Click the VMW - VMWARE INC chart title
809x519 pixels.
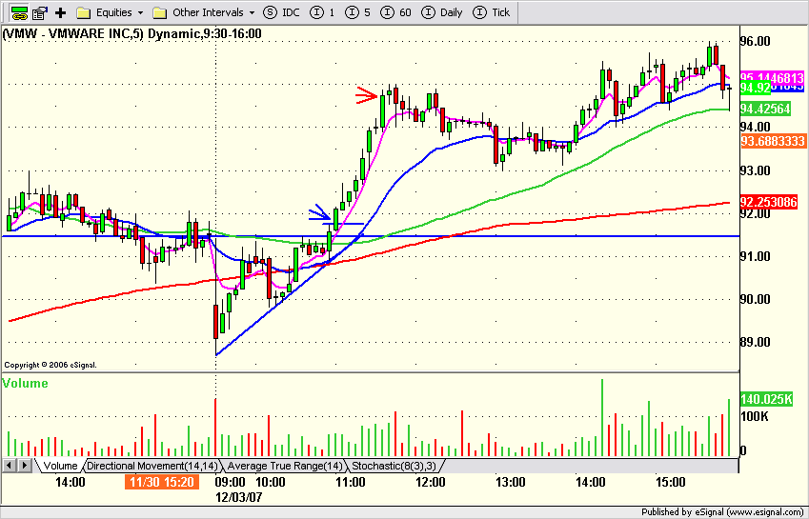pos(132,34)
